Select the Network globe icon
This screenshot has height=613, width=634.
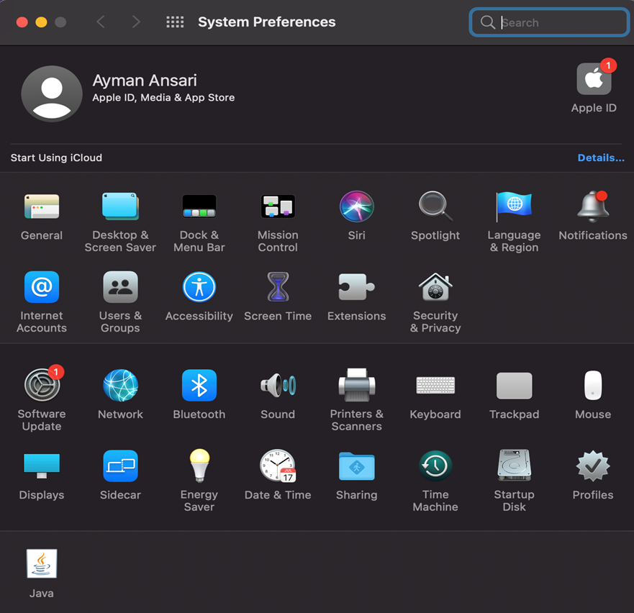(x=120, y=386)
